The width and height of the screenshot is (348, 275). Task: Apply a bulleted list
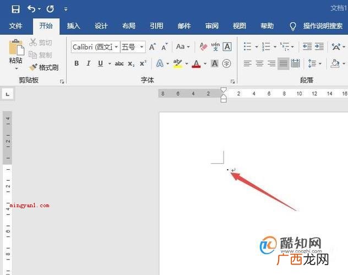pos(247,47)
